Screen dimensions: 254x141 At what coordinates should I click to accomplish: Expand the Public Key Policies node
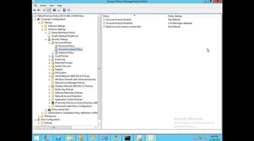[x=50, y=90]
